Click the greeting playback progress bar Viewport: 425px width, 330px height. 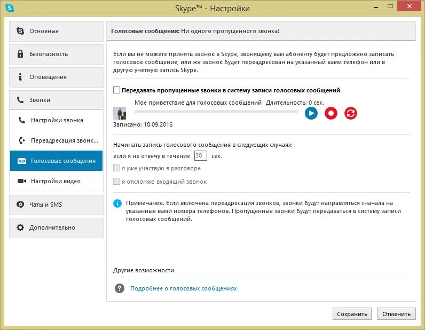[x=216, y=112]
